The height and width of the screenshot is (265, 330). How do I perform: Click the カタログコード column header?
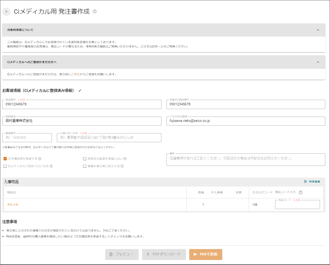(263, 192)
